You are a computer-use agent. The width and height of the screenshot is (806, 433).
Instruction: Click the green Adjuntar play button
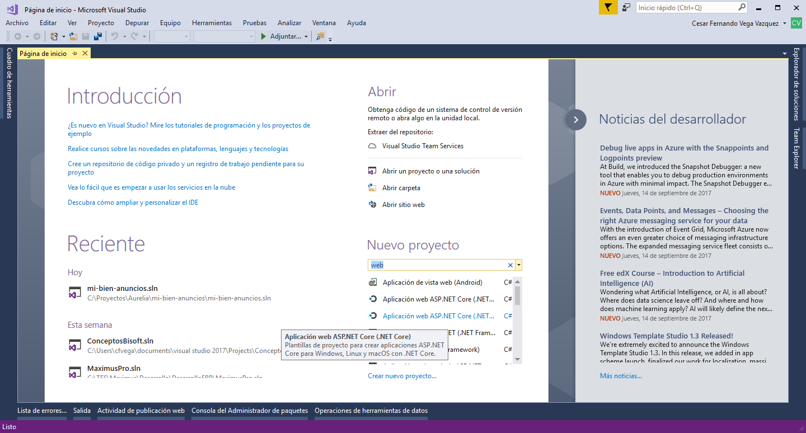[x=264, y=36]
